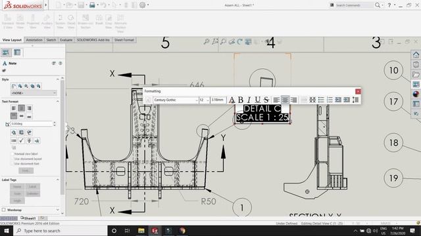Center-align text in Formatting toolbar
Viewport: 421px width, 236px height.
coord(285,100)
